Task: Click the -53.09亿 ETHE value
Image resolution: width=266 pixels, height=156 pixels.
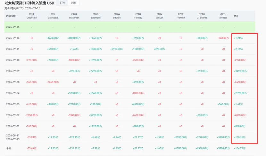Action: coord(31,137)
